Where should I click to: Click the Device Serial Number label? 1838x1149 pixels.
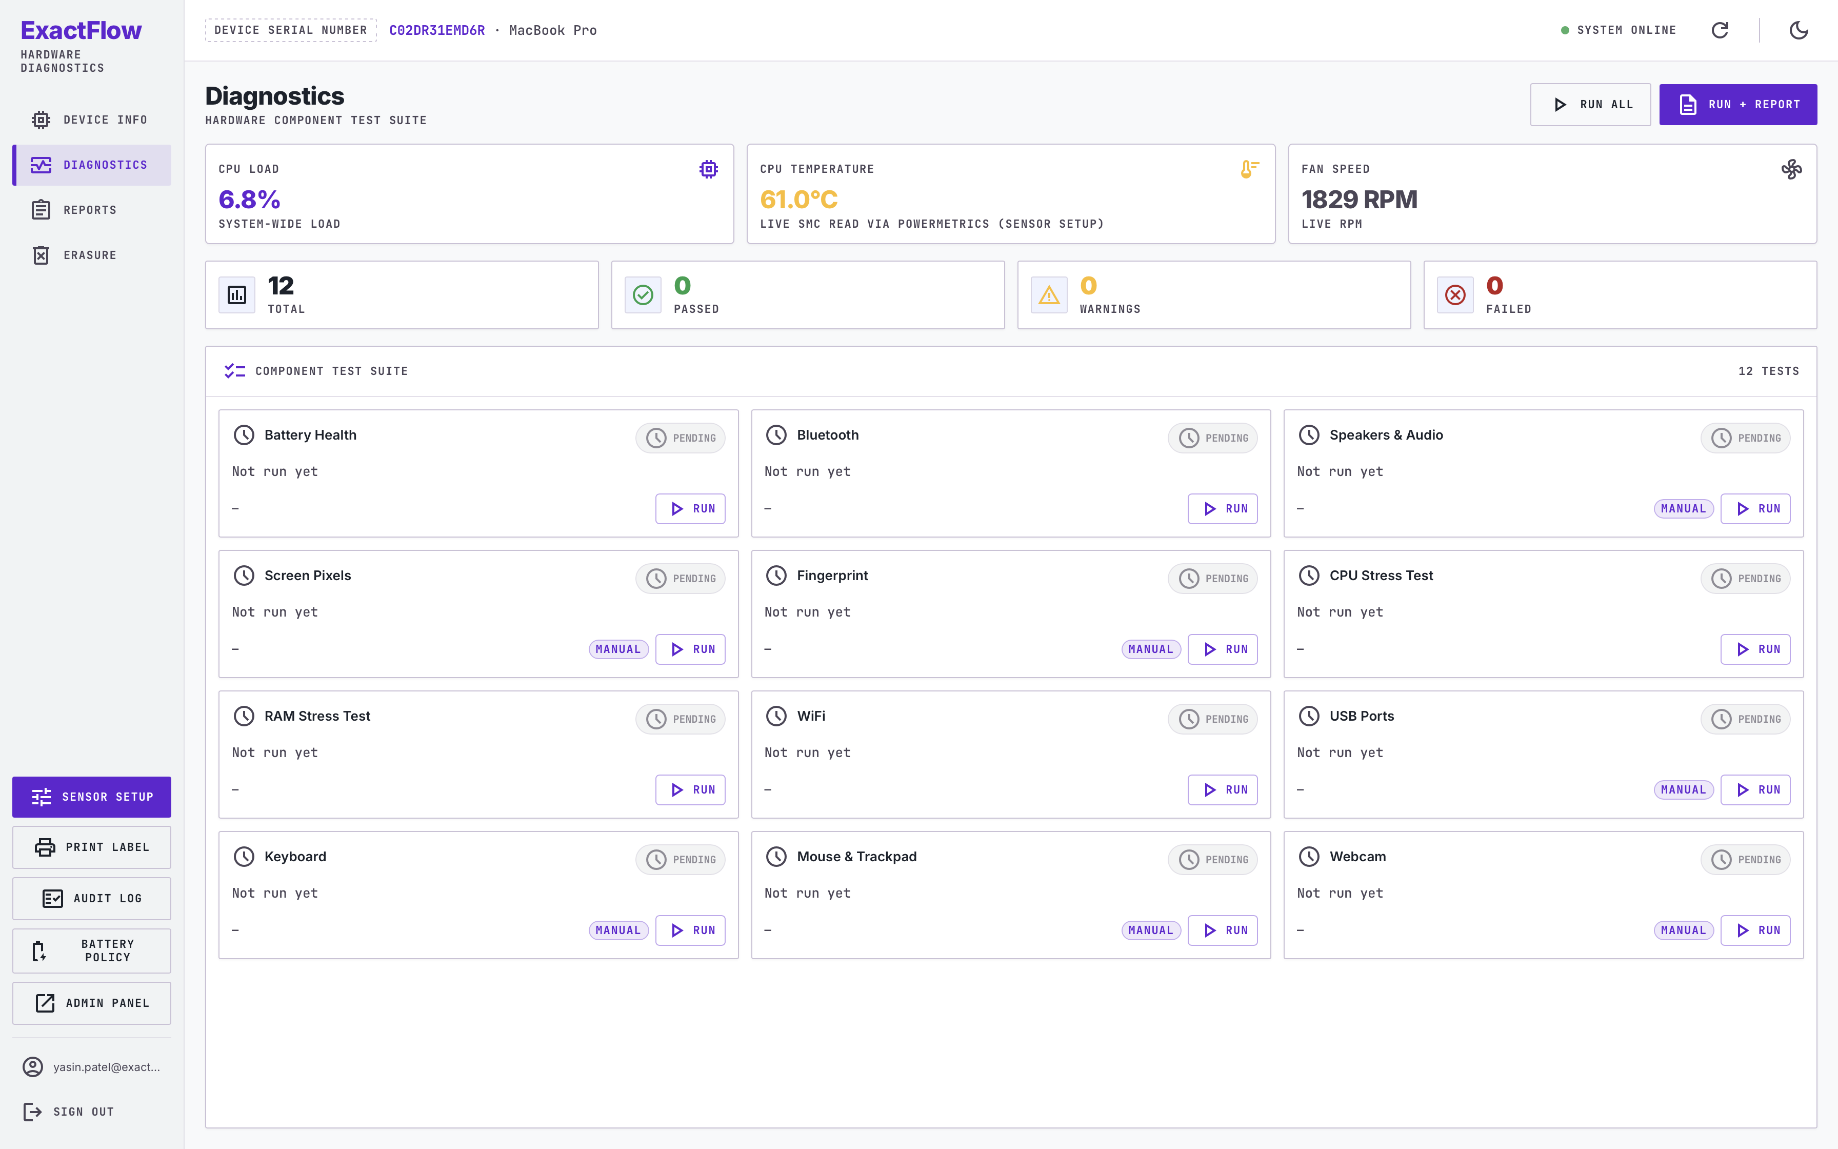(291, 30)
